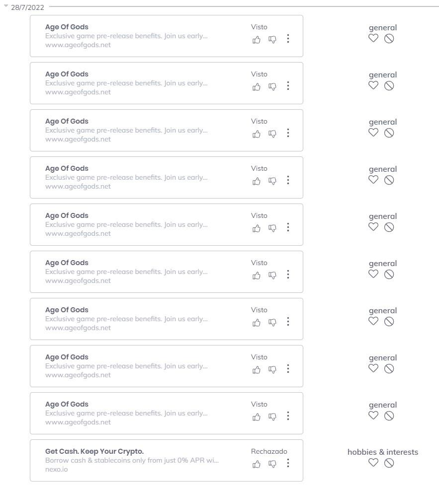Thumbs down the nexo.io ad
The image size is (439, 485).
pyautogui.click(x=272, y=464)
